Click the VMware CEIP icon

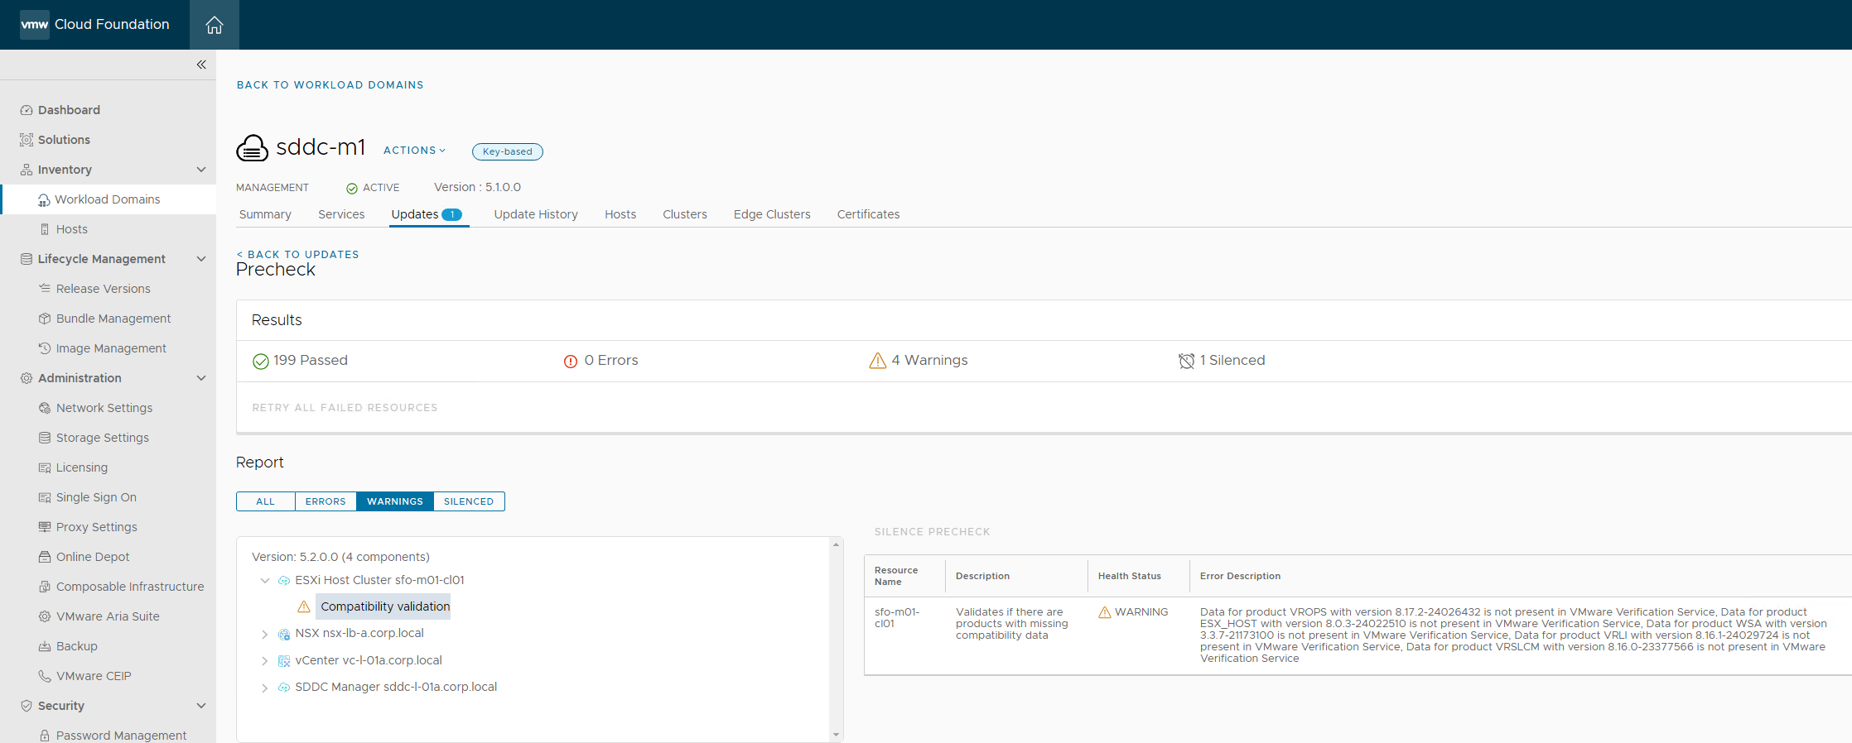45,676
